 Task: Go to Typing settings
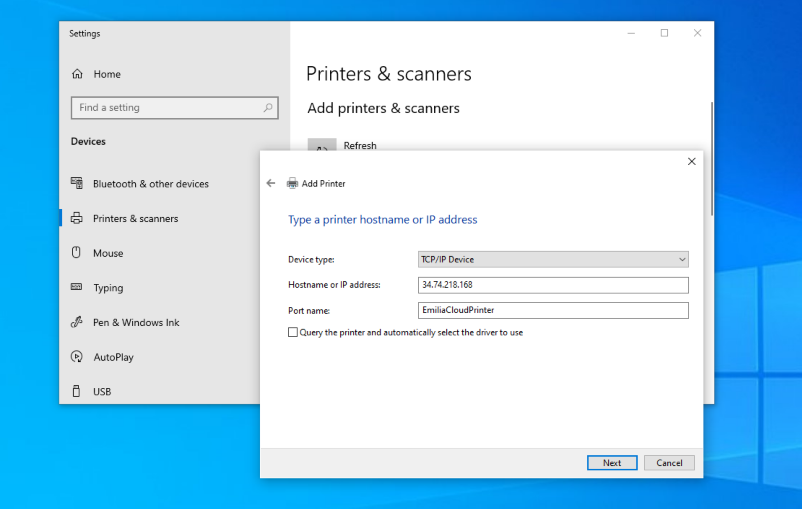(x=108, y=288)
